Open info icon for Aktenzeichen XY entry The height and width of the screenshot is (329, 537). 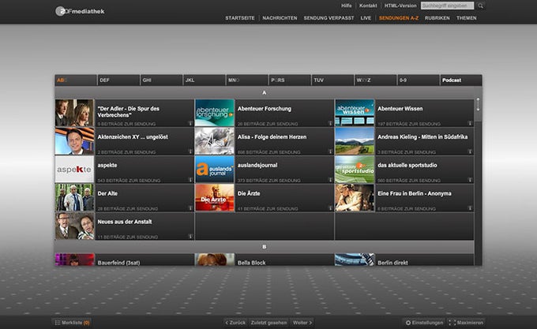190,151
